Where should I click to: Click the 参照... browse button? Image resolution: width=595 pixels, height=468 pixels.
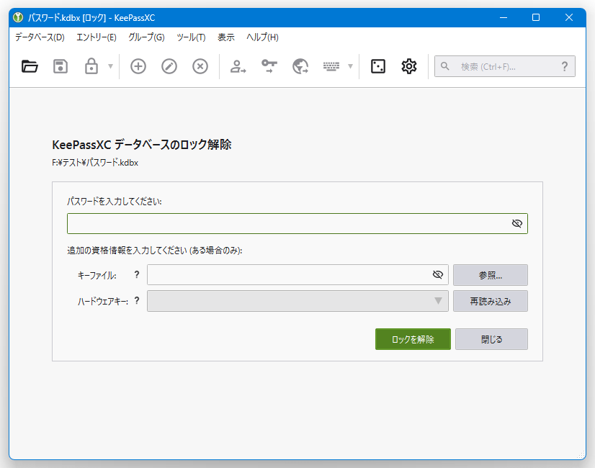click(x=491, y=275)
